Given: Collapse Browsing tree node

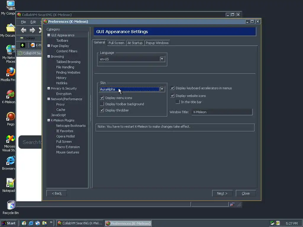Looking at the screenshot, I should tap(49, 56).
